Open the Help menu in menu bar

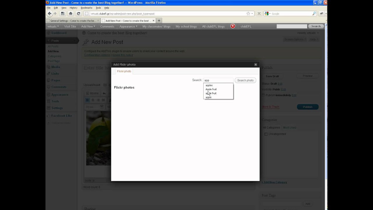pyautogui.click(x=107, y=8)
